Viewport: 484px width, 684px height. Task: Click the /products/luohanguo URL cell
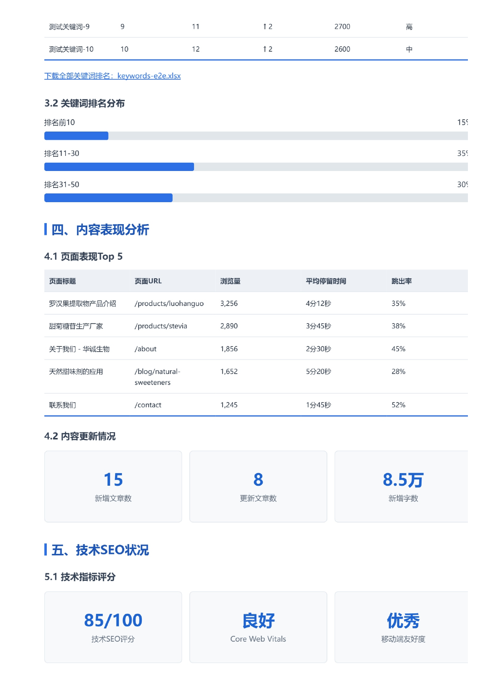[169, 304]
